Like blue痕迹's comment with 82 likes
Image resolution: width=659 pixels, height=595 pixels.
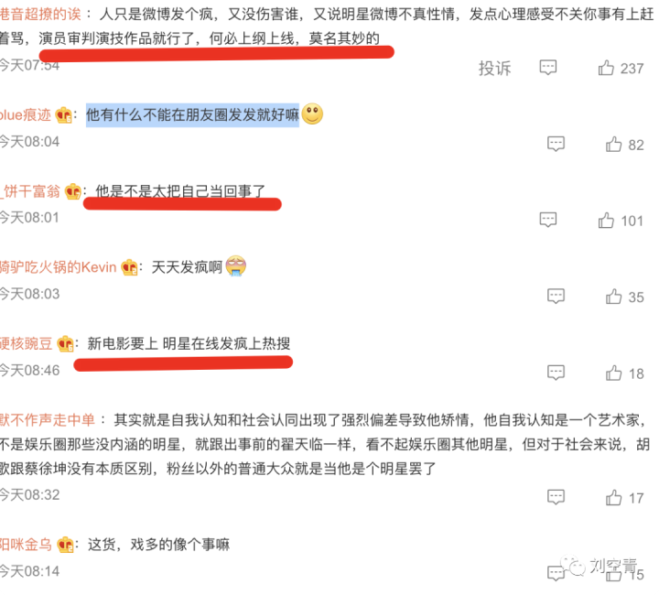(x=613, y=144)
